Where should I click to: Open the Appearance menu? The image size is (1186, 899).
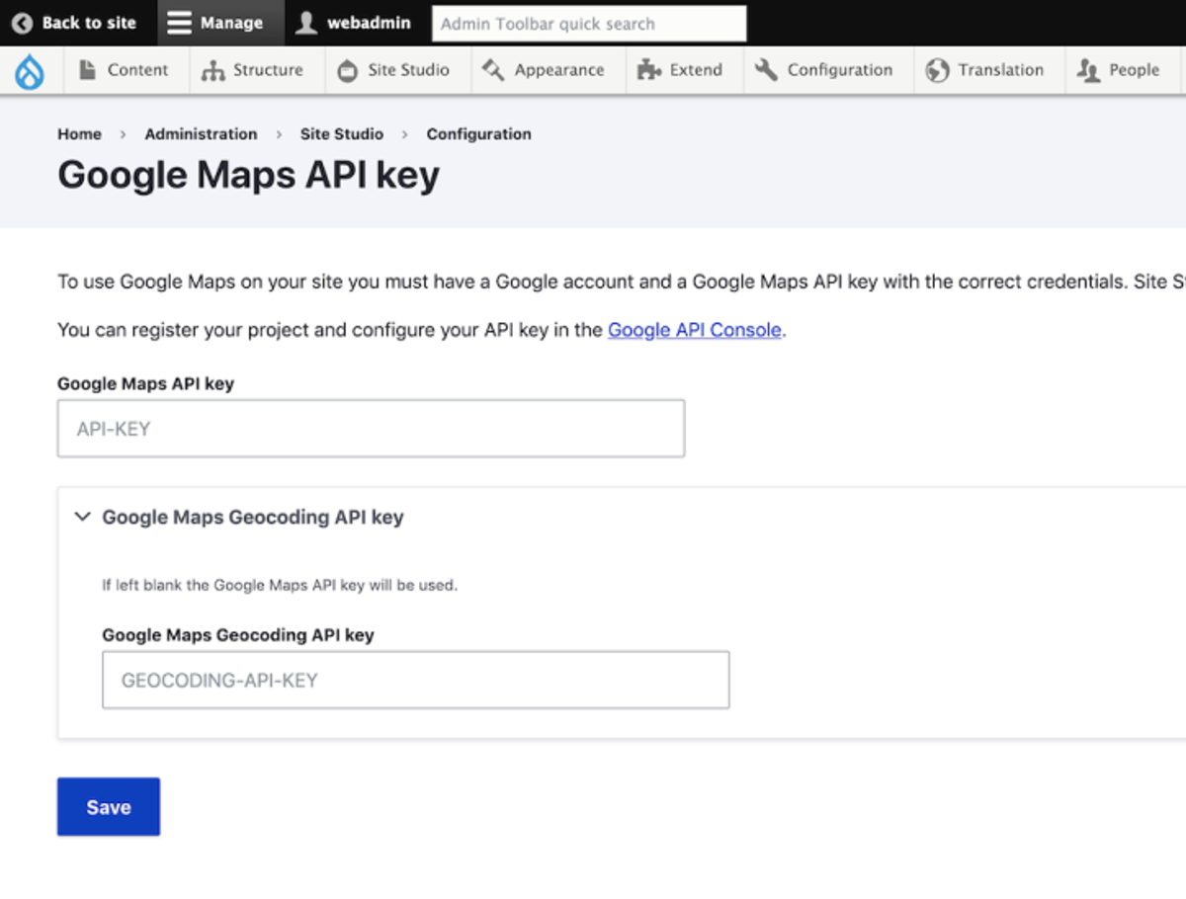(549, 70)
